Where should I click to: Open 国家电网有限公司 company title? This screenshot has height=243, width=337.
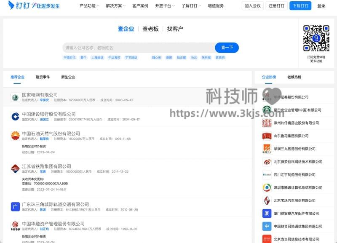coord(40,95)
